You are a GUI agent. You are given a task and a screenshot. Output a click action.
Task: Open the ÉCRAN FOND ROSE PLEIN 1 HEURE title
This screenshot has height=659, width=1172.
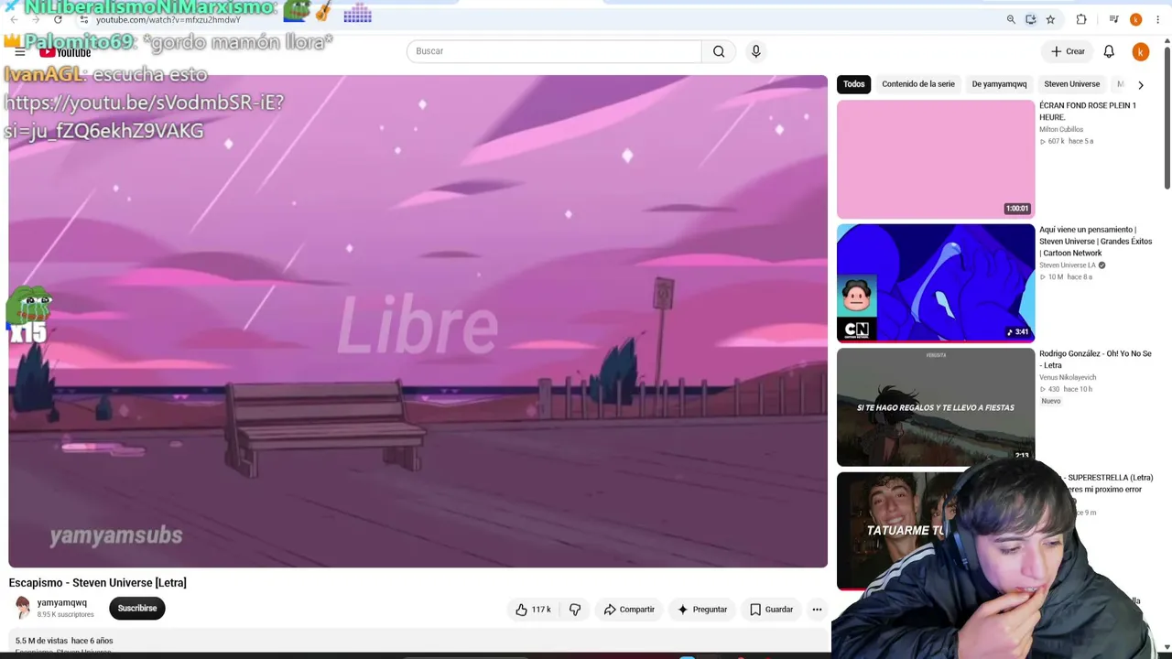pyautogui.click(x=1088, y=112)
